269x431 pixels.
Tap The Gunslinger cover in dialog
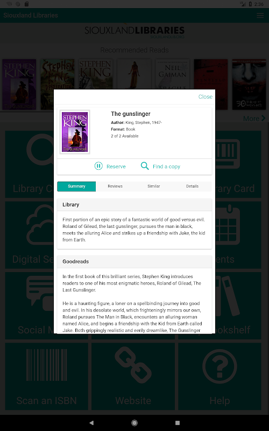click(x=75, y=132)
